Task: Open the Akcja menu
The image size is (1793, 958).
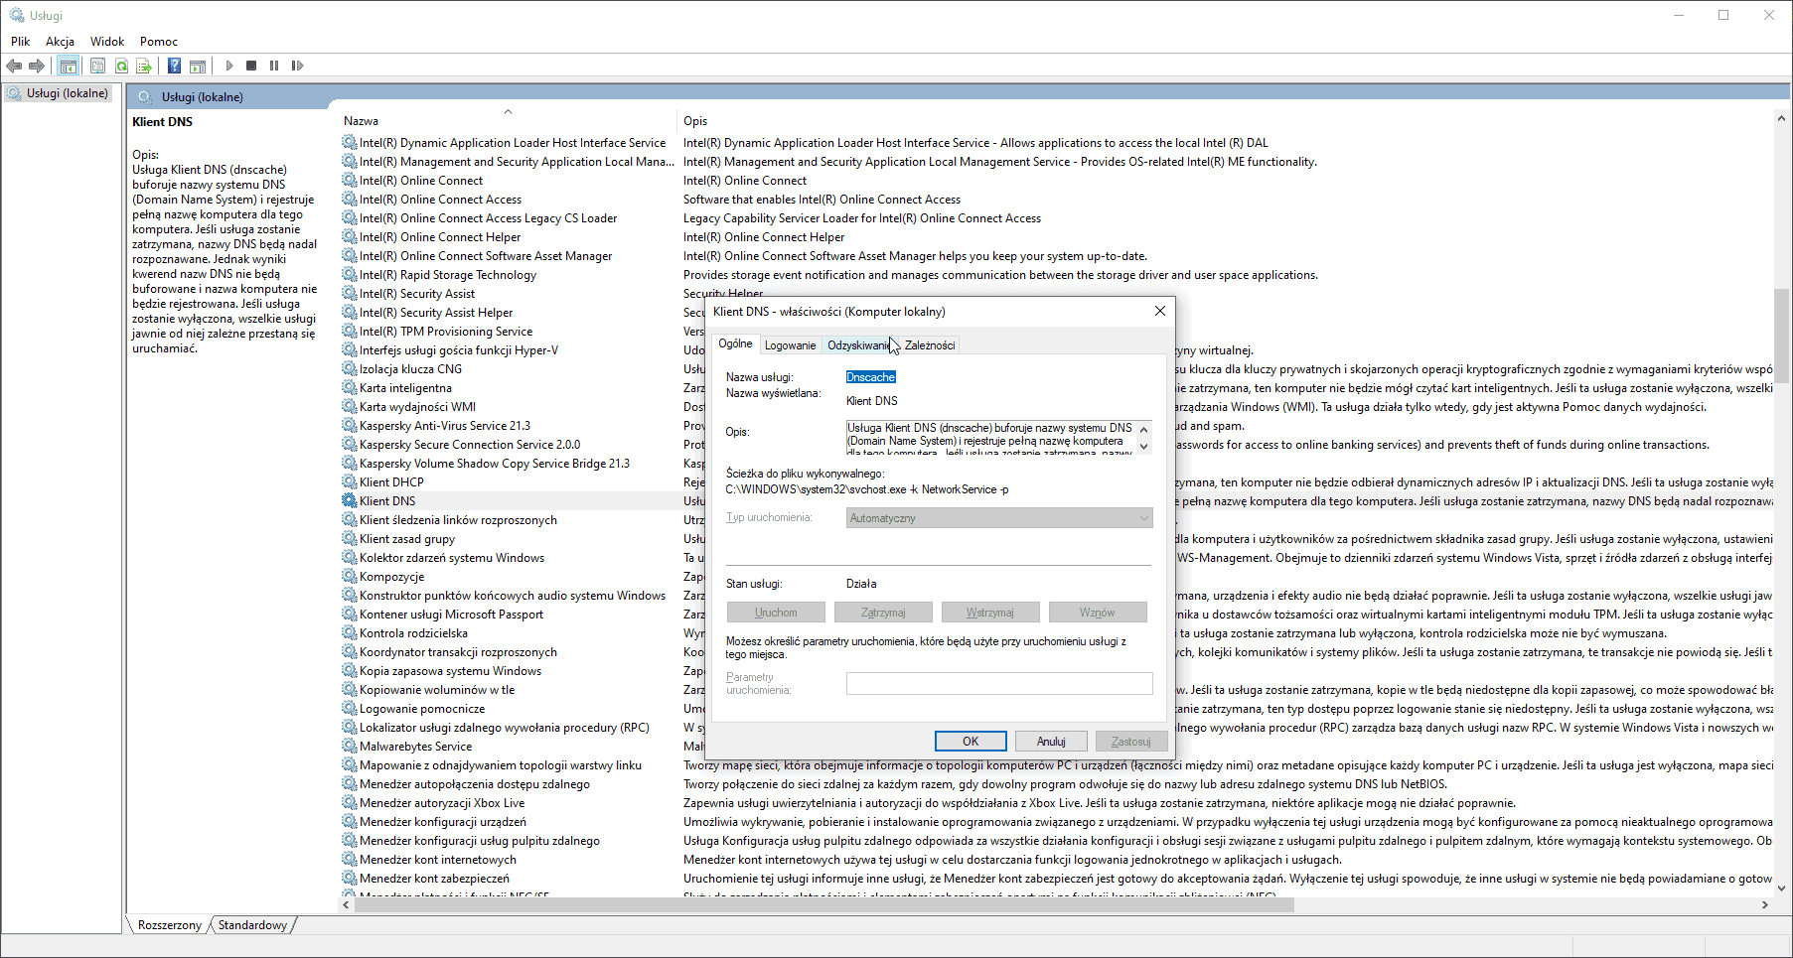Action: click(x=60, y=42)
